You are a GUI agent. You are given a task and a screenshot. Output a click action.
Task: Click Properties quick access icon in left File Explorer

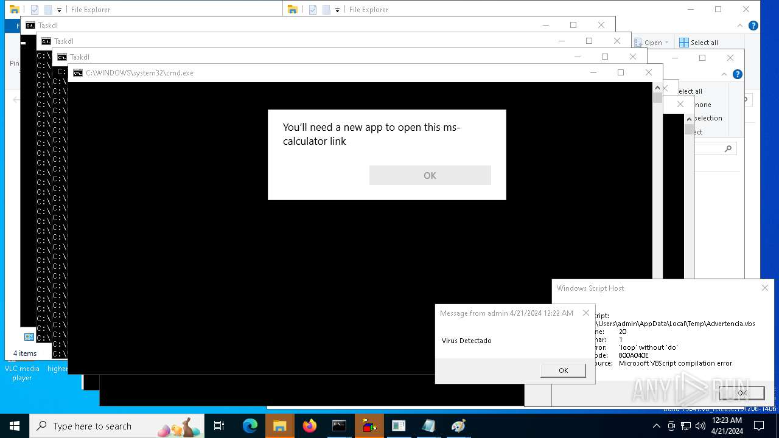[35, 10]
